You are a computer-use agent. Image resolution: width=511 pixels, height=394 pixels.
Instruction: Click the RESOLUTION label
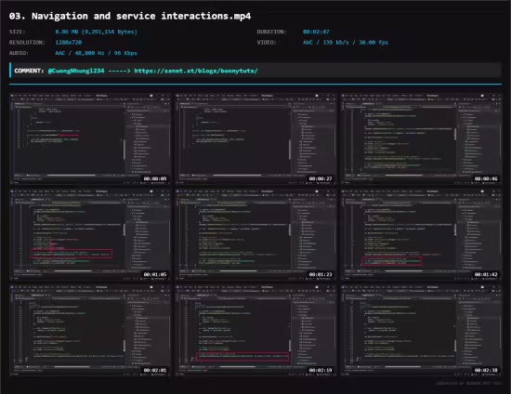27,43
